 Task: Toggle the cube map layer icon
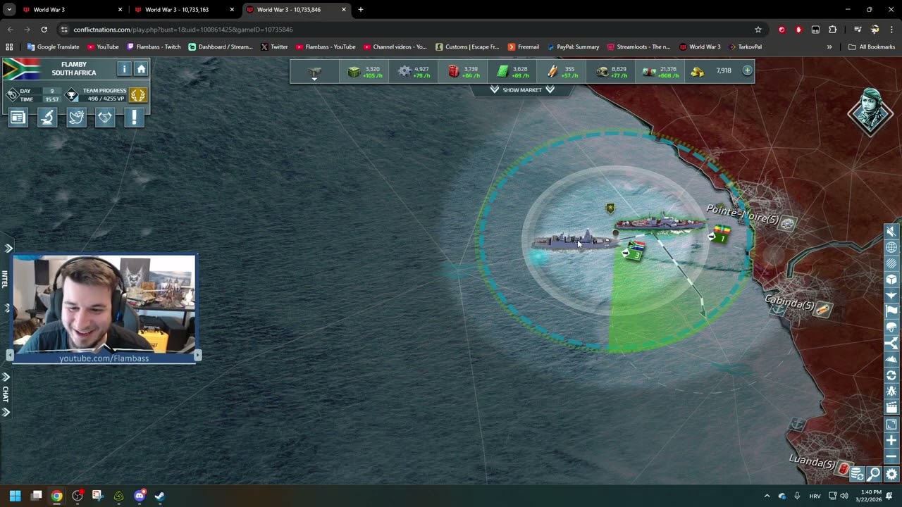coord(891,280)
